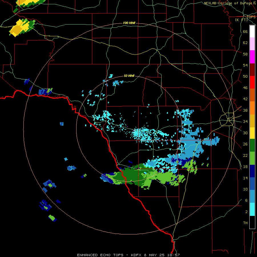Click the 54 legend value
This screenshot has width=257, height=257.
[245, 65]
